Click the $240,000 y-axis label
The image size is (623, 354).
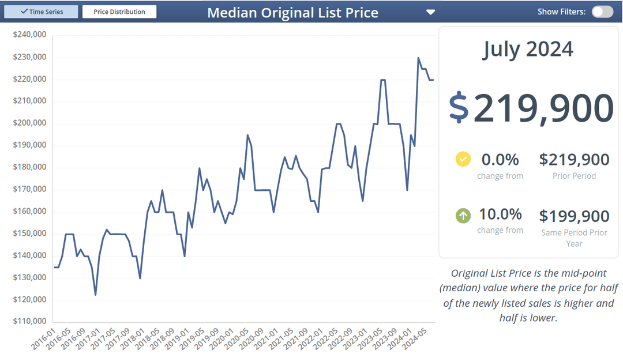(29, 34)
